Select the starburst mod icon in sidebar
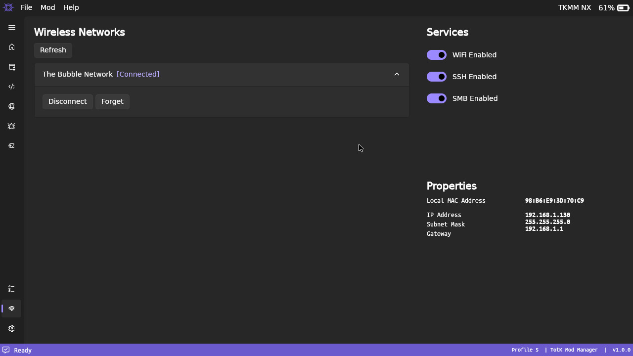633x356 pixels. pos(11,126)
